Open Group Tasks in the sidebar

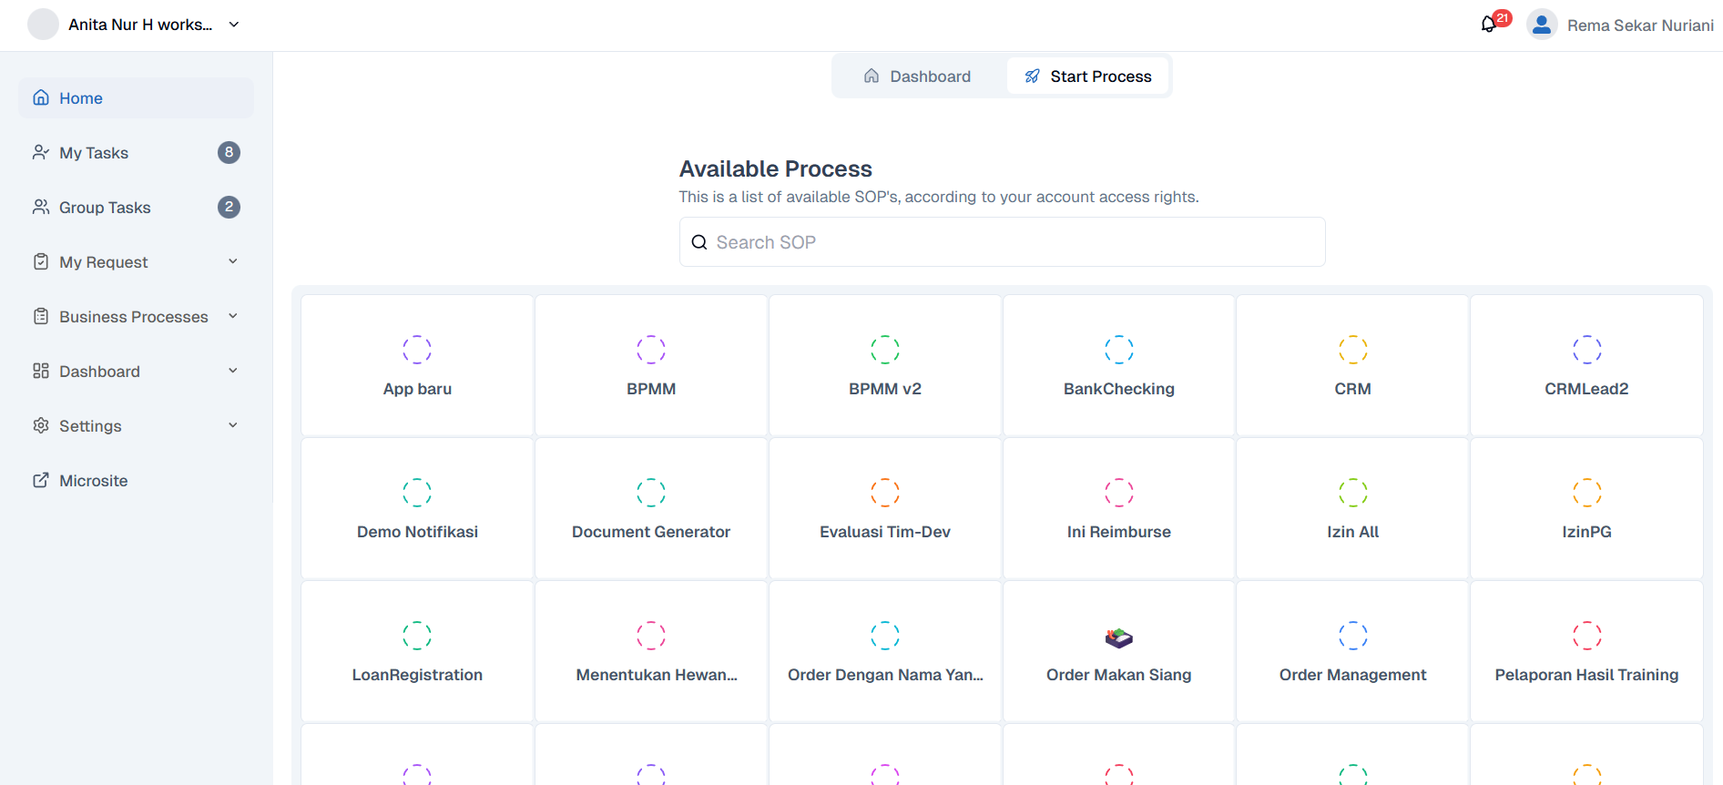pos(136,207)
